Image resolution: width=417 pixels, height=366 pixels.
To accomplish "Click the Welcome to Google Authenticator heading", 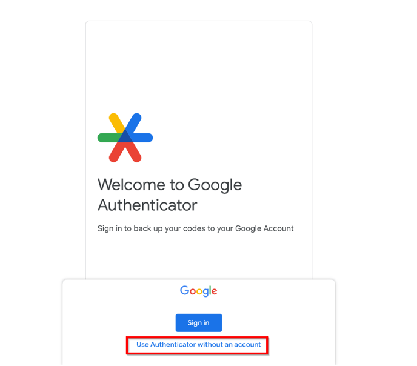I will (x=170, y=195).
